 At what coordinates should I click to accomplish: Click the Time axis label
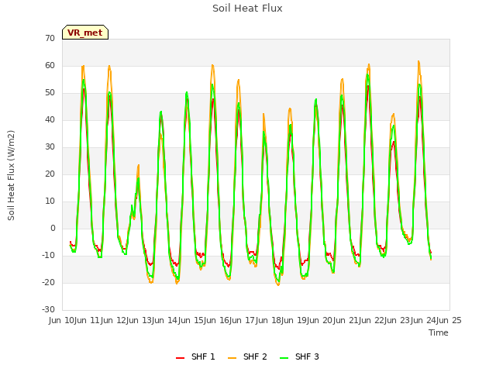pos(439,332)
